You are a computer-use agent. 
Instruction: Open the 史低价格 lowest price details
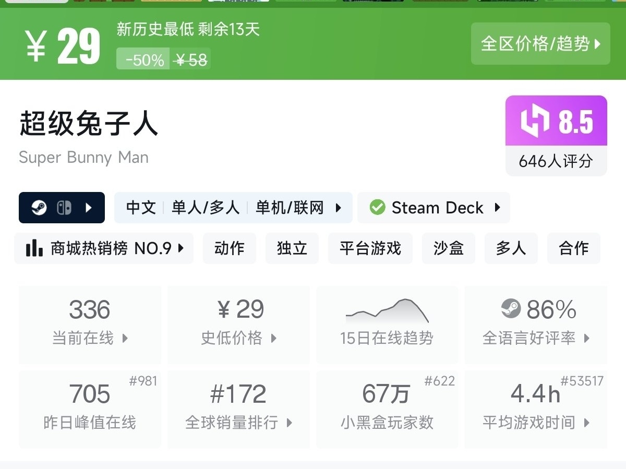click(x=238, y=323)
